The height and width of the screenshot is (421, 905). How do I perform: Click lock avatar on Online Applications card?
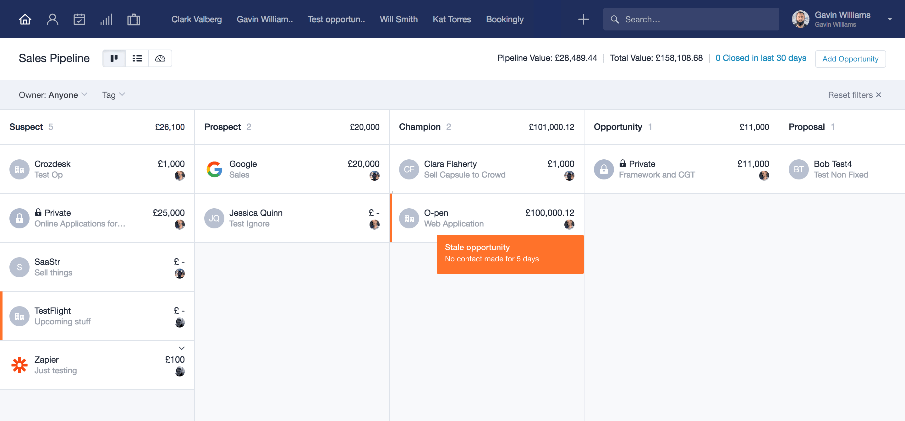[x=19, y=218]
